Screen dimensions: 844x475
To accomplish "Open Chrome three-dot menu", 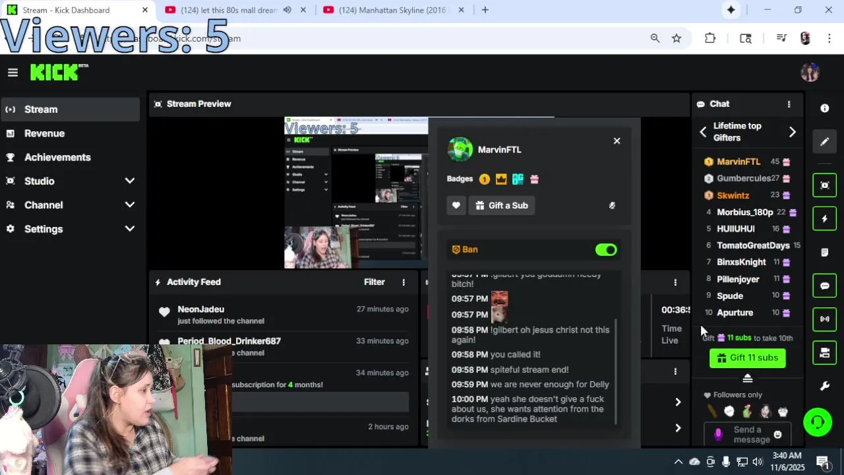I will tap(829, 38).
